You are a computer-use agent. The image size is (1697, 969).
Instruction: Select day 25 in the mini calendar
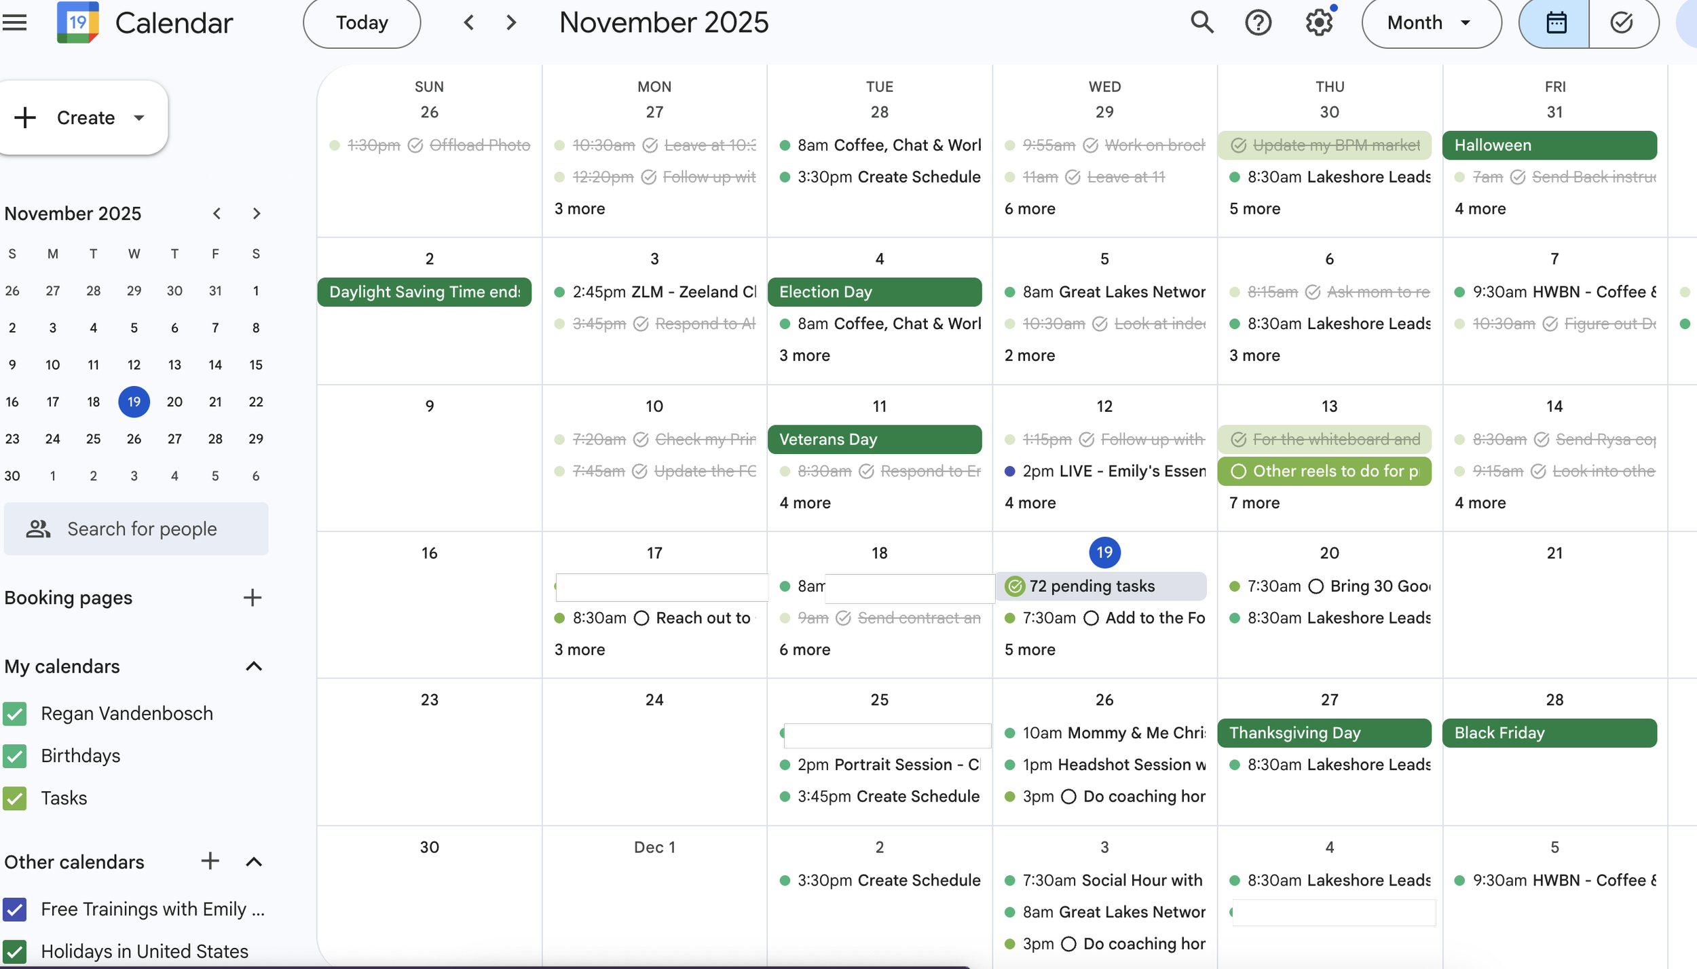pyautogui.click(x=94, y=439)
